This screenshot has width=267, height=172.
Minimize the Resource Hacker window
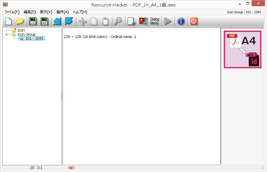240,4
